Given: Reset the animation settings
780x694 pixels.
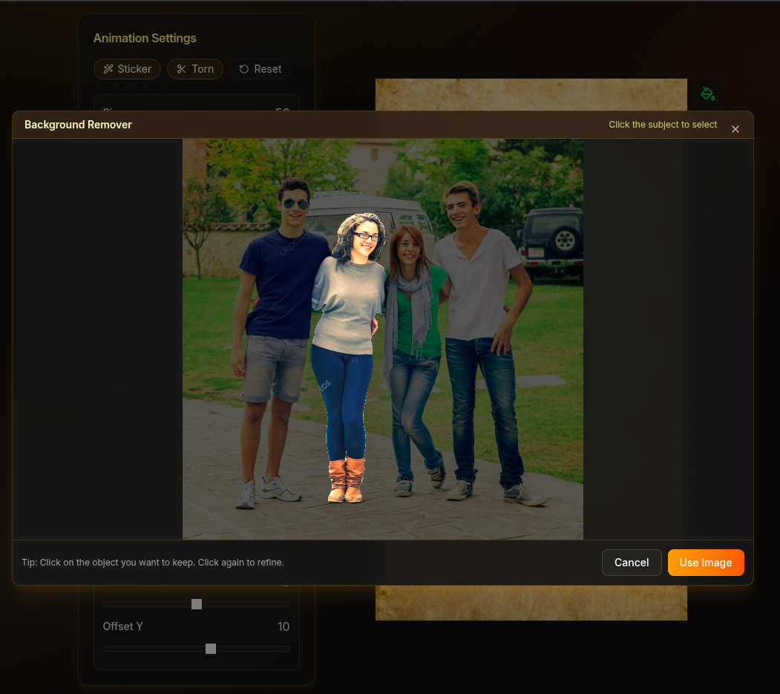Looking at the screenshot, I should coord(260,69).
